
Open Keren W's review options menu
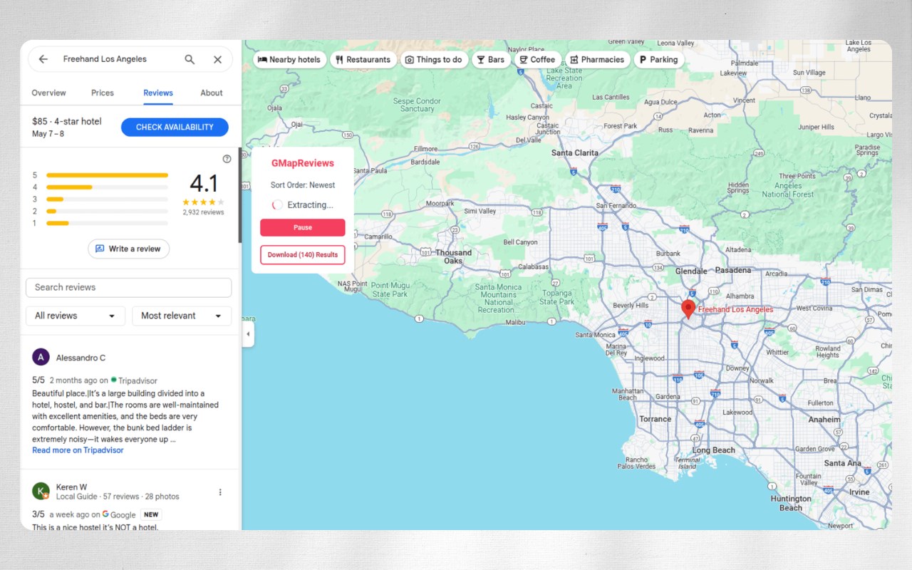pyautogui.click(x=220, y=492)
